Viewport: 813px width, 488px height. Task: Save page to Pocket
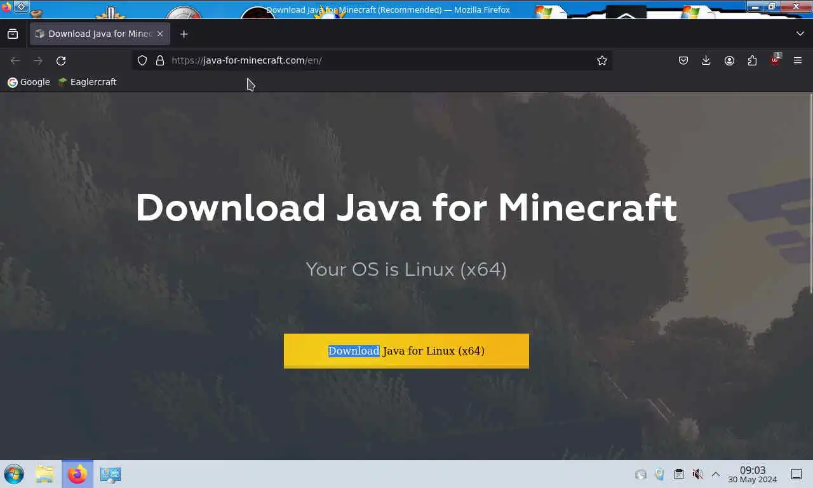(x=683, y=60)
